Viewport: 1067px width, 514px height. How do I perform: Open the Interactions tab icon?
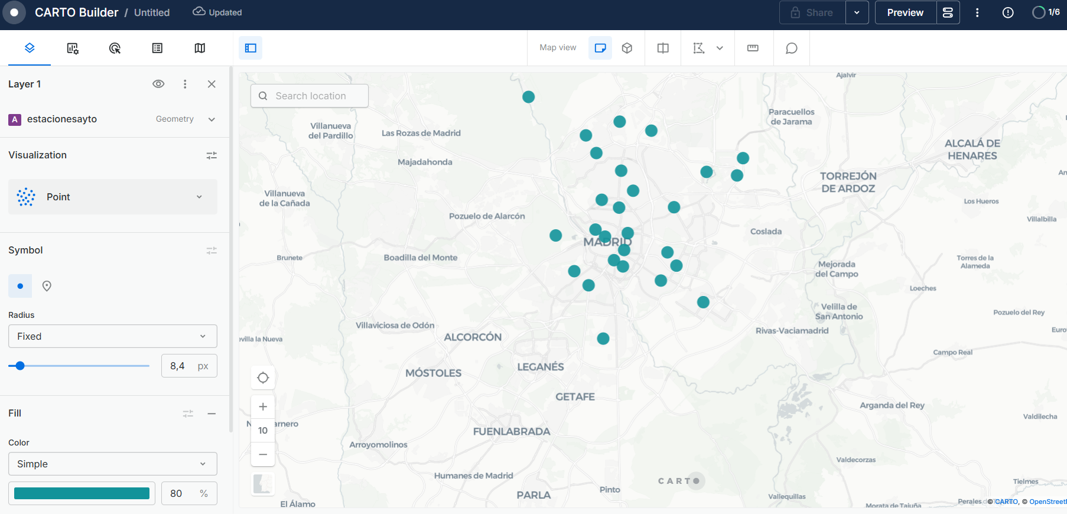point(115,48)
